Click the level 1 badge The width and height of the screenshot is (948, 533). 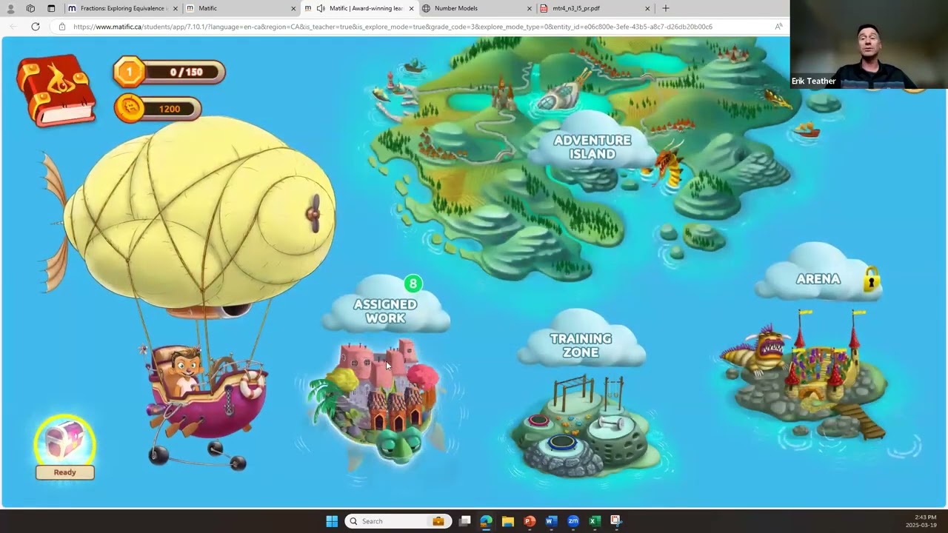[x=129, y=72]
